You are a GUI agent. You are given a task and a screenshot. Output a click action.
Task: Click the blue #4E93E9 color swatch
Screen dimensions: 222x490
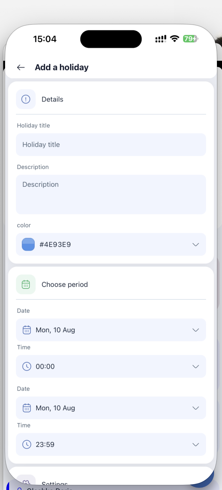pos(28,244)
